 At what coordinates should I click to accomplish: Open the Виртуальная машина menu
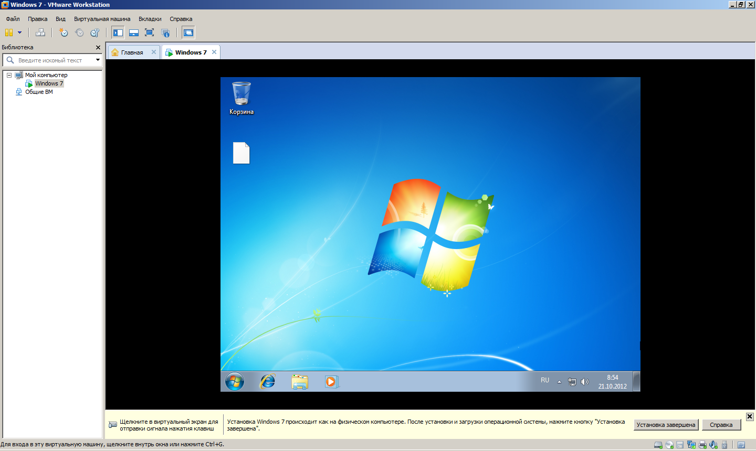pyautogui.click(x=102, y=19)
